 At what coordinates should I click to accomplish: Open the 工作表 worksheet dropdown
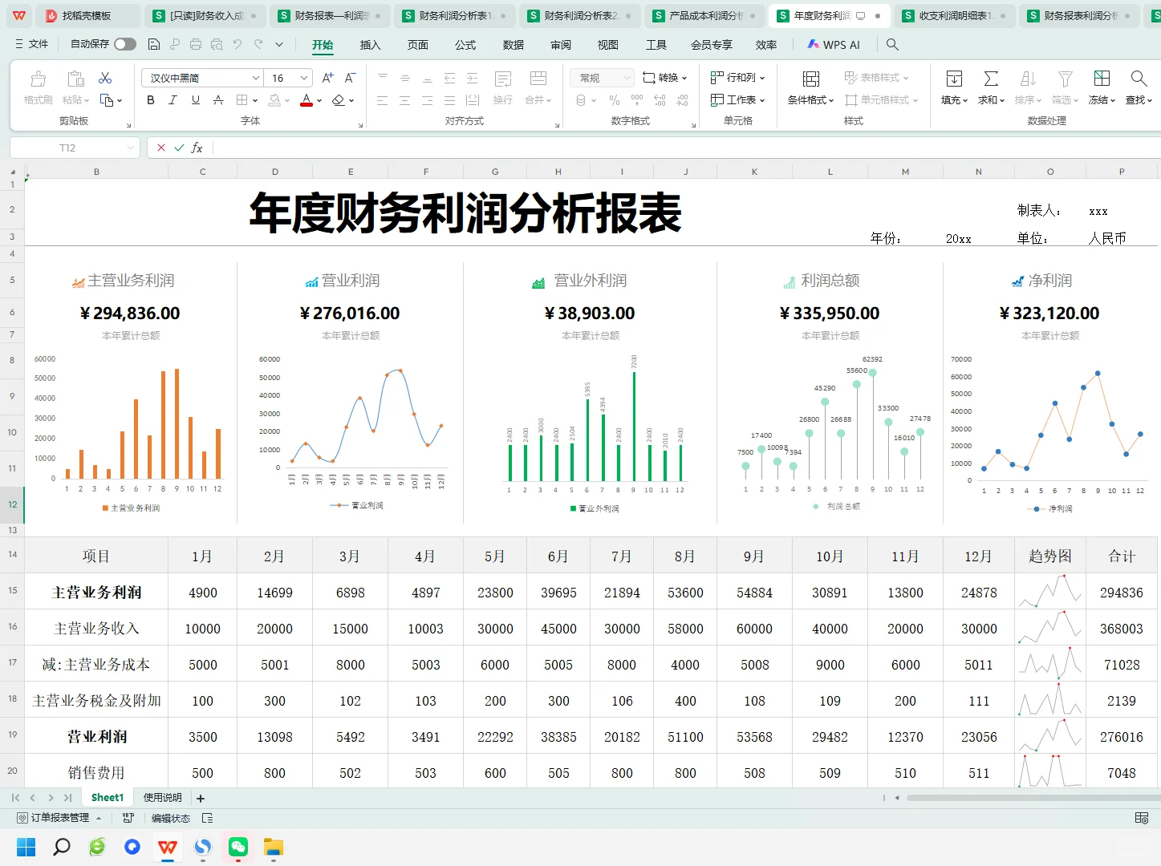[738, 100]
